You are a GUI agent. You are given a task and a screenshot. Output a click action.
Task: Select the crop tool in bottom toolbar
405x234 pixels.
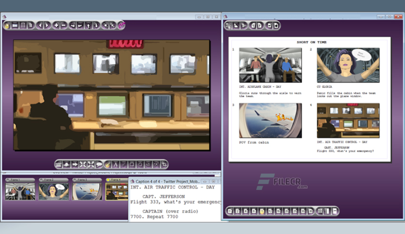point(164,164)
